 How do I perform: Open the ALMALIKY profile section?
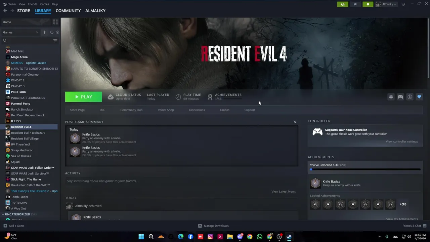click(95, 11)
